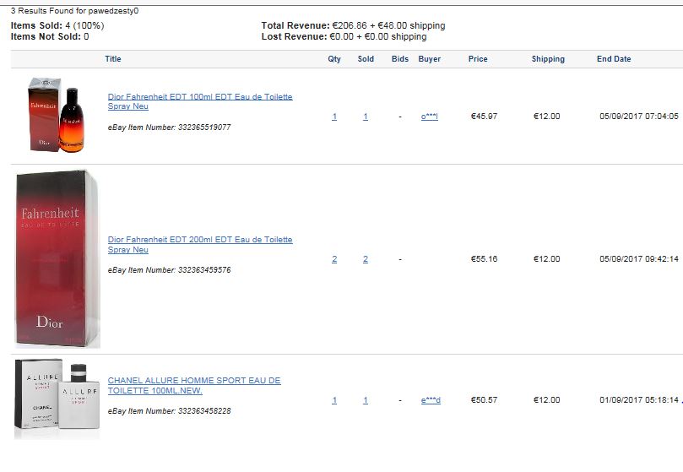Click Qty value 2 for Fahrenheit 200ml
Screen dimensions: 683x472
tap(334, 259)
